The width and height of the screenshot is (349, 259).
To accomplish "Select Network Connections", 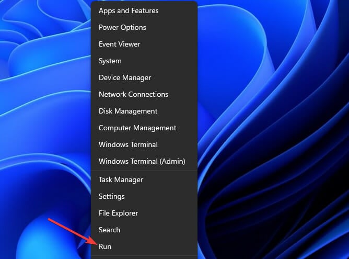I will tap(144, 94).
